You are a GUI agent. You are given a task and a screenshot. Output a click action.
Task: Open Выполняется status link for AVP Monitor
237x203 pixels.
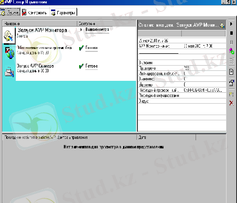97,29
